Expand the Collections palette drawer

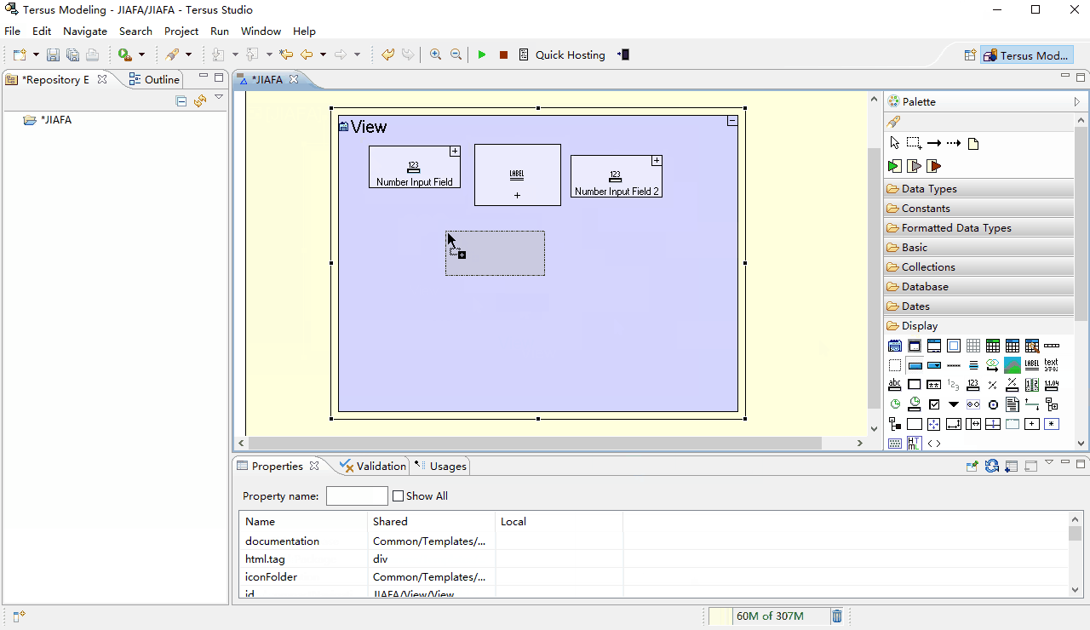tap(978, 266)
